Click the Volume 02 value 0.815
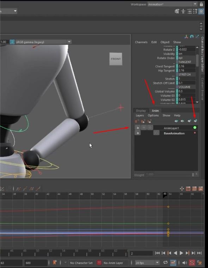Screen dimensions: 208x268 [x=186, y=99]
